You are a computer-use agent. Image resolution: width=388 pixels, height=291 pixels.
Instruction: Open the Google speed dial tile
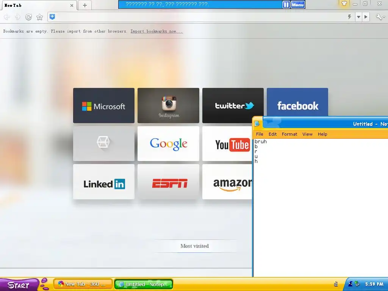point(168,144)
